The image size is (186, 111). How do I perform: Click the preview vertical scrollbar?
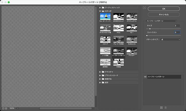coord(96,51)
